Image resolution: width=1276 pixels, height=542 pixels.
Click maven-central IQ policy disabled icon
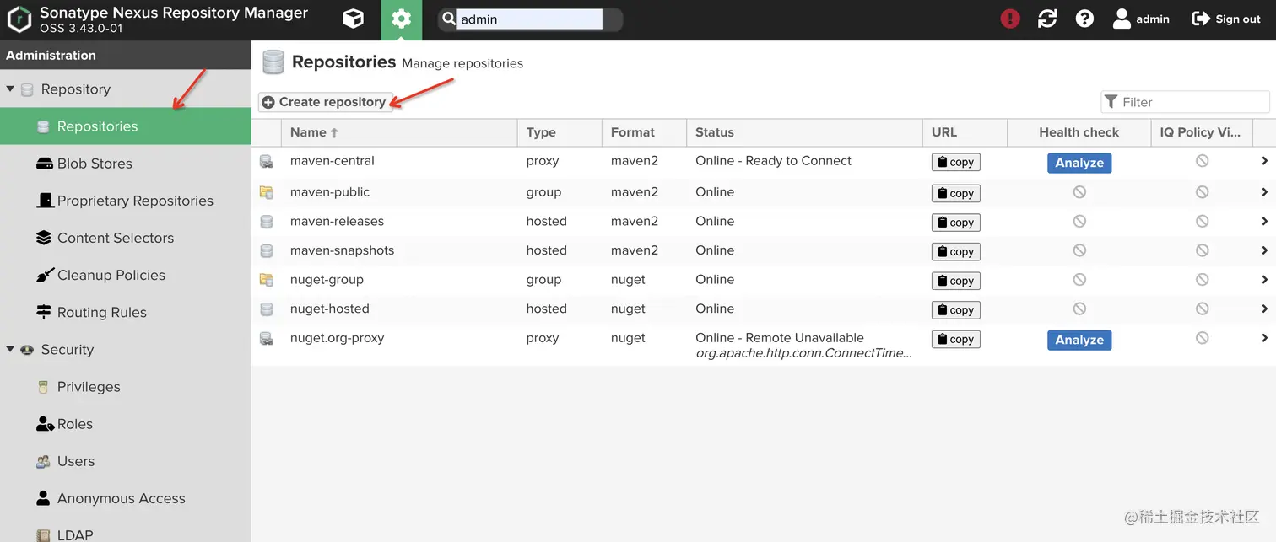pos(1203,160)
